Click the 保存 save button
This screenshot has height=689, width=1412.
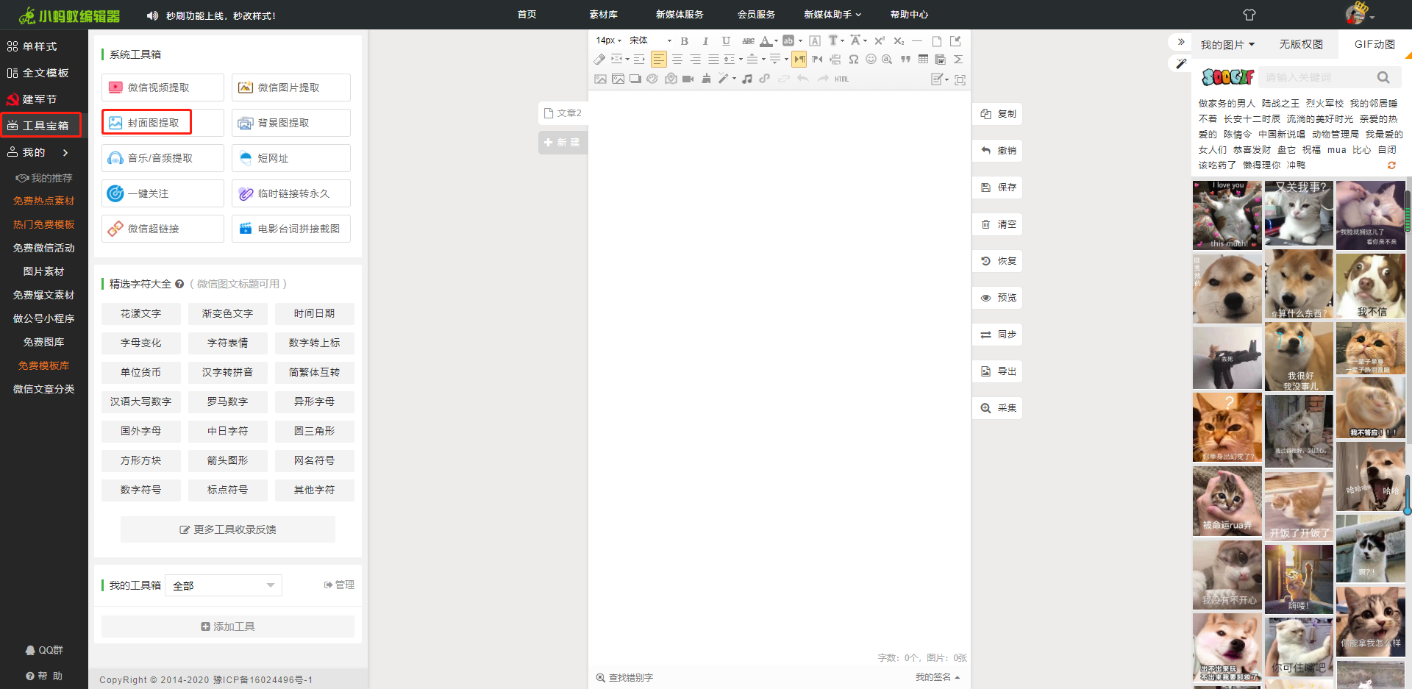pyautogui.click(x=998, y=188)
